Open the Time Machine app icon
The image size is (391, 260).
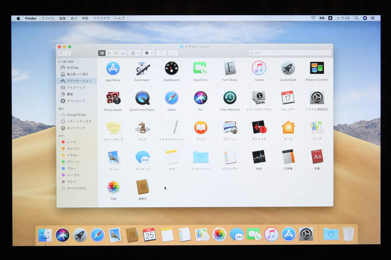click(x=230, y=98)
